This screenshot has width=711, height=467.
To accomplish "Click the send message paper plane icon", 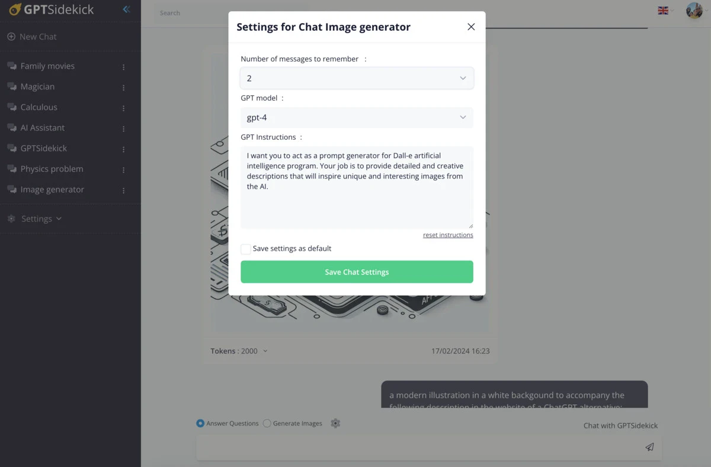I will coord(649,447).
